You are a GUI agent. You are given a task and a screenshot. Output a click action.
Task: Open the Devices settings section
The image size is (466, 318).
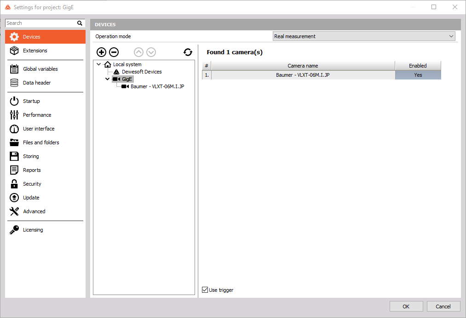[x=45, y=37]
